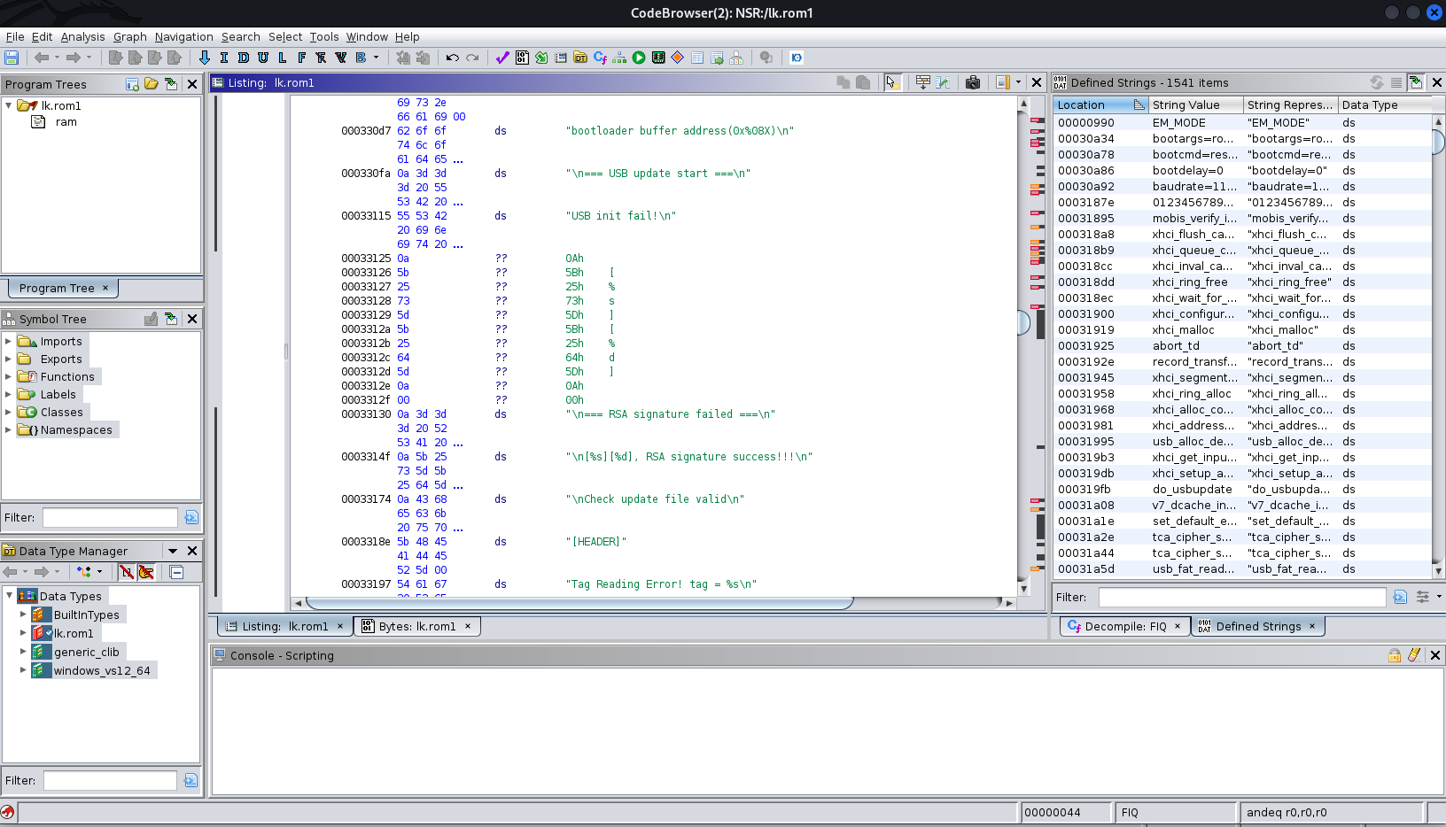Open the Data Type Manager toolbar icon
This screenshot has height=827, width=1446.
pyautogui.click(x=580, y=58)
